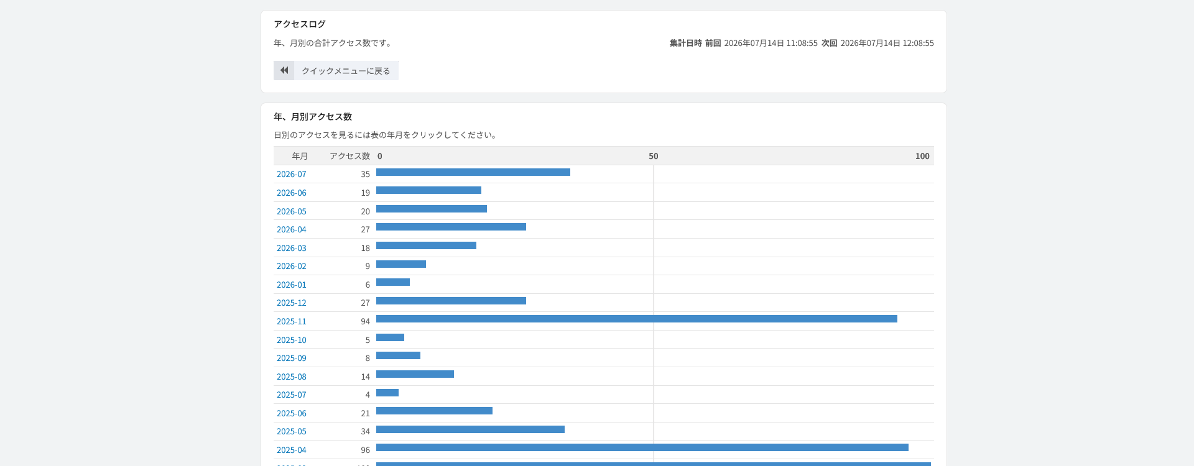Viewport: 1194px width, 466px height.
Task: View the 2025-04 month details
Action: click(x=292, y=450)
